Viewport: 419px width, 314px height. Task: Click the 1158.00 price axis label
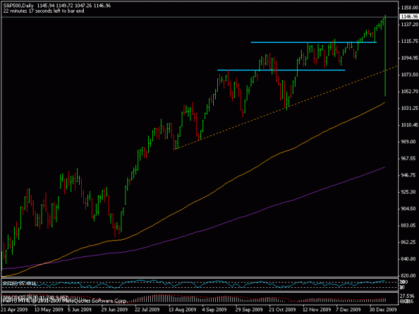pyautogui.click(x=410, y=8)
